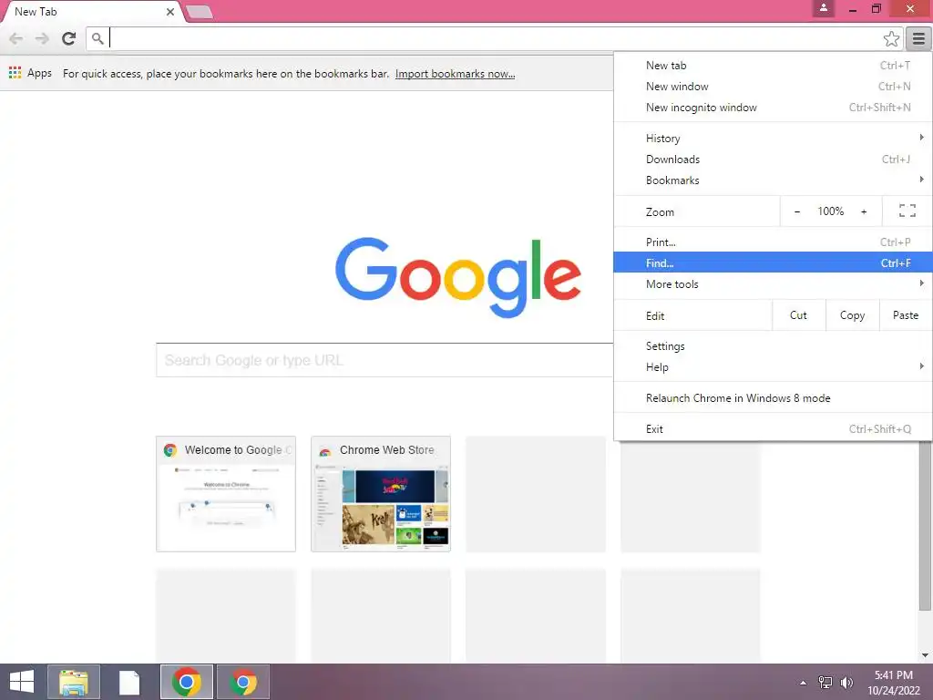Click the Cut button in Edit row
933x700 pixels.
tap(798, 315)
